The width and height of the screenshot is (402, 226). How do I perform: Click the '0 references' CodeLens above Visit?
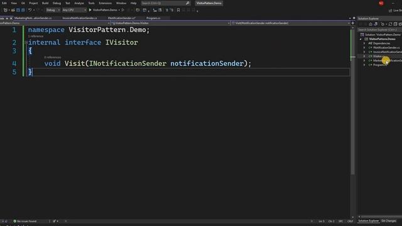(53, 57)
